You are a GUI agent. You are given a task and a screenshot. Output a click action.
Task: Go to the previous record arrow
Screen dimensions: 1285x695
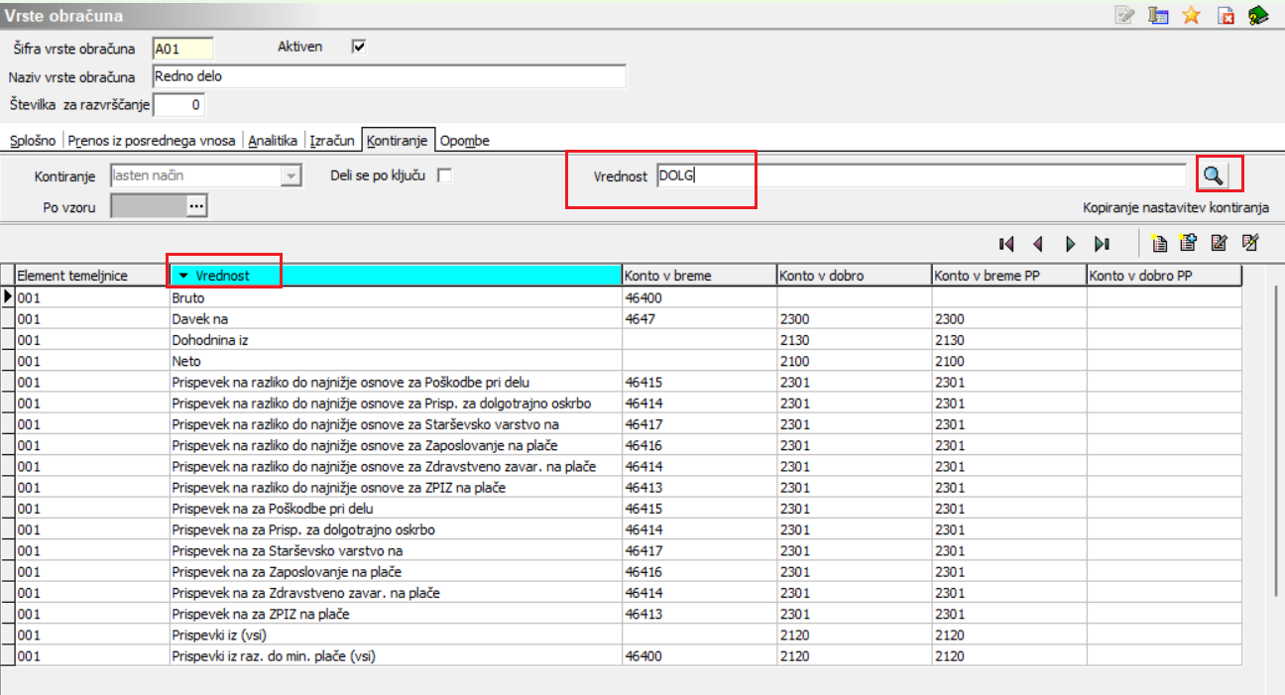point(1038,243)
